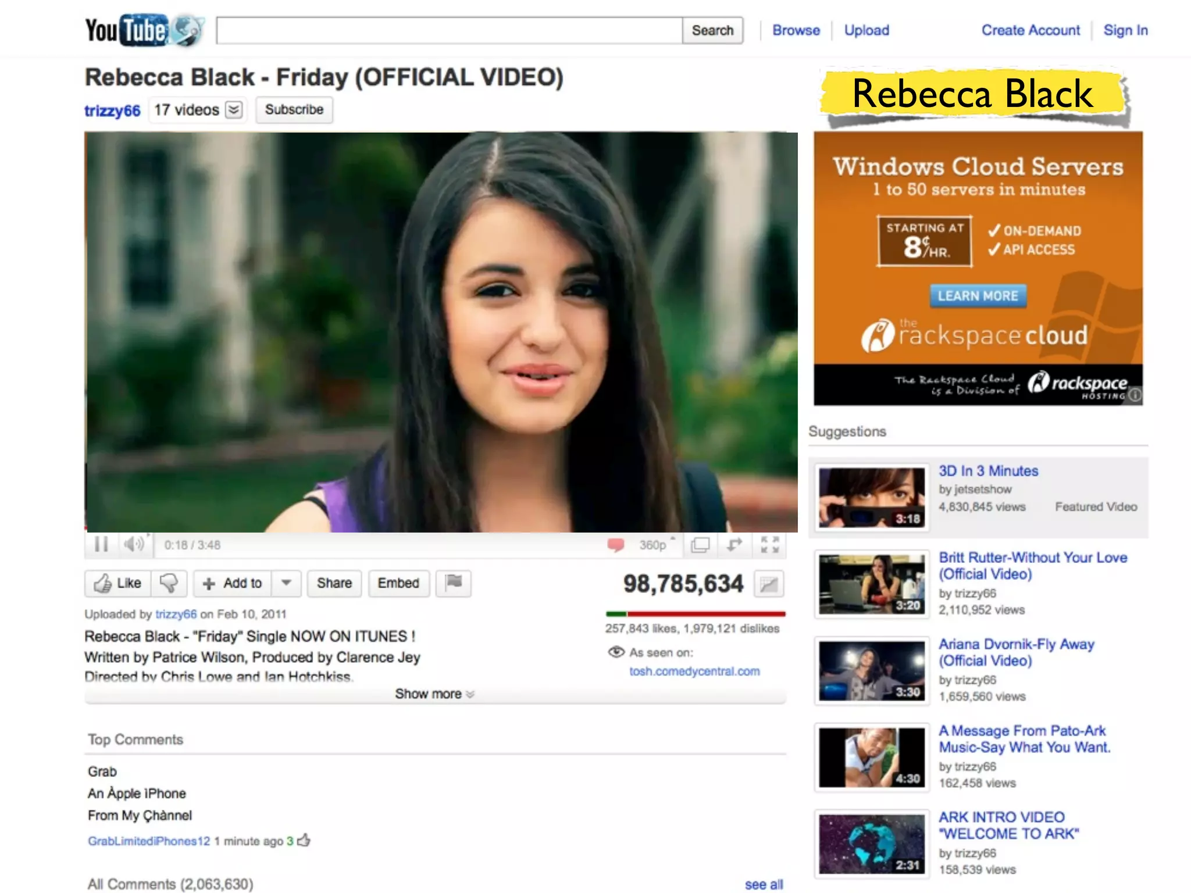This screenshot has height=893, width=1191.
Task: Open trizzy66 channel link under title
Action: click(112, 110)
